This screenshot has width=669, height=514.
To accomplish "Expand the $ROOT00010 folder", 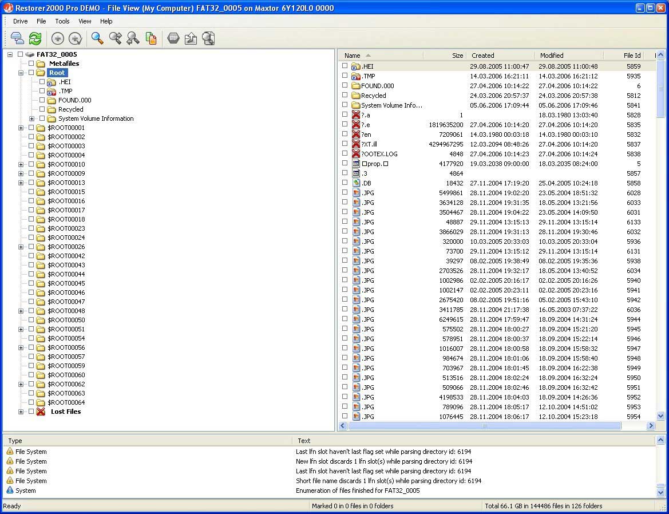I will pyautogui.click(x=21, y=165).
